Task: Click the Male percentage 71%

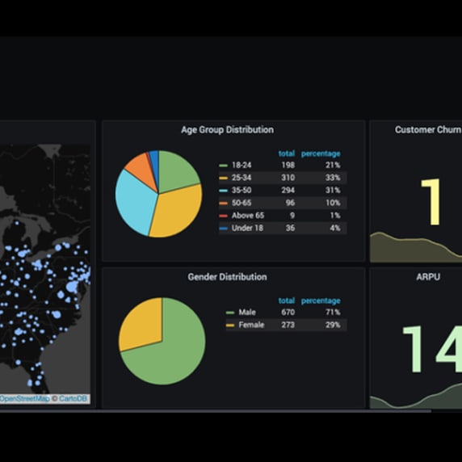Action: (x=333, y=312)
